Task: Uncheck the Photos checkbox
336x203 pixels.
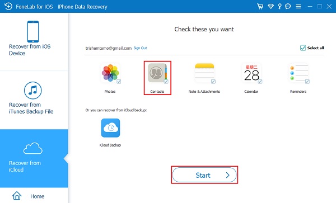Action: pos(119,82)
